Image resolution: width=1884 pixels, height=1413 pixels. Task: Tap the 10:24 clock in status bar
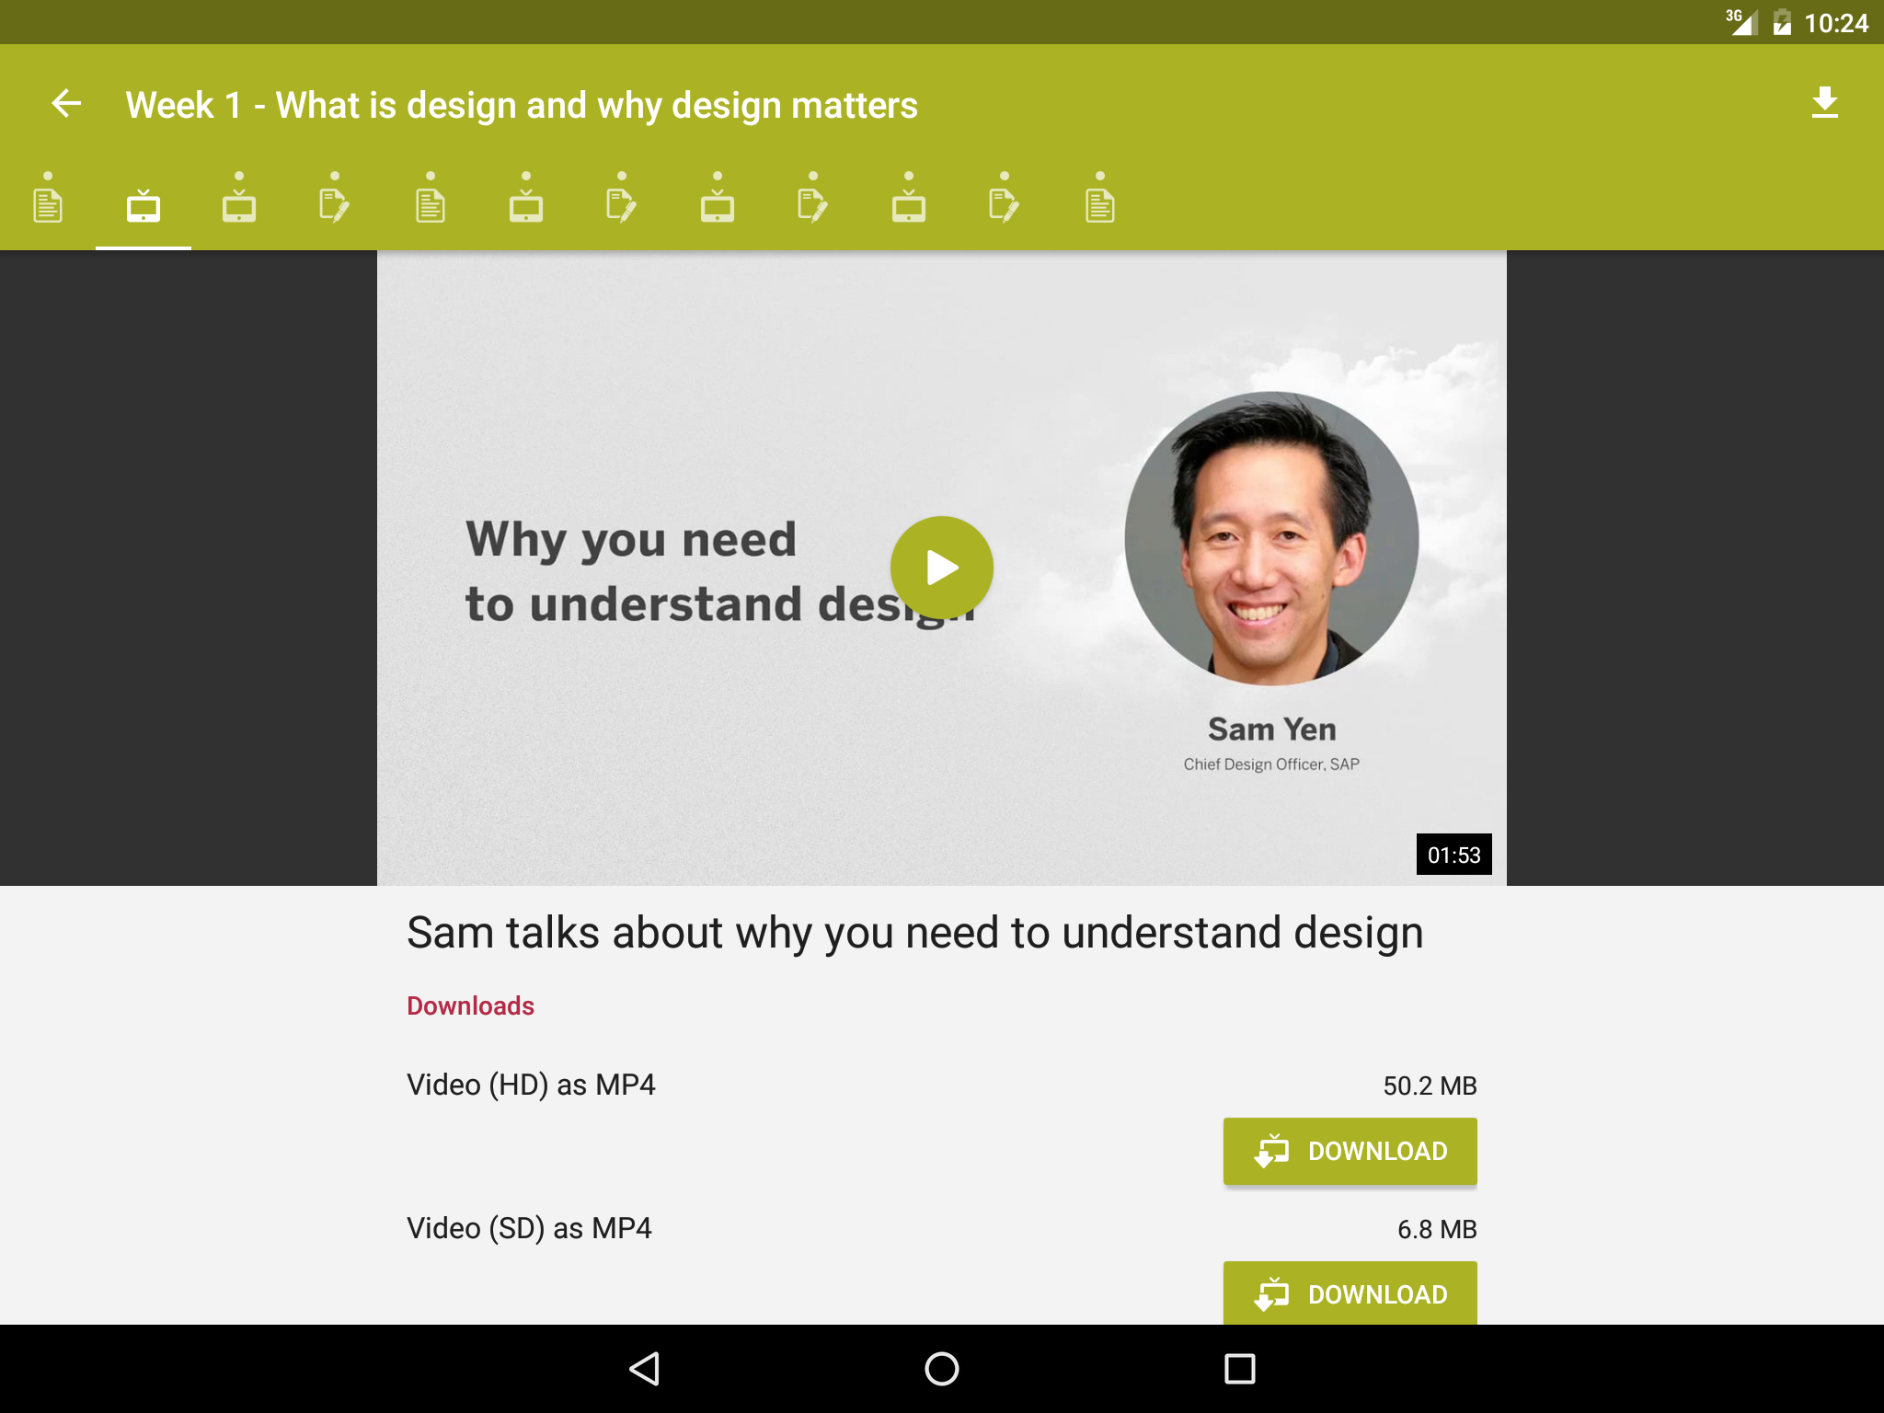(1836, 23)
